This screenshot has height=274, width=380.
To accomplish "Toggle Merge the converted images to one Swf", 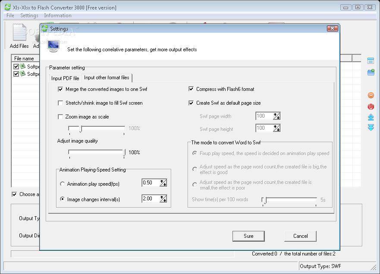I will click(x=60, y=89).
